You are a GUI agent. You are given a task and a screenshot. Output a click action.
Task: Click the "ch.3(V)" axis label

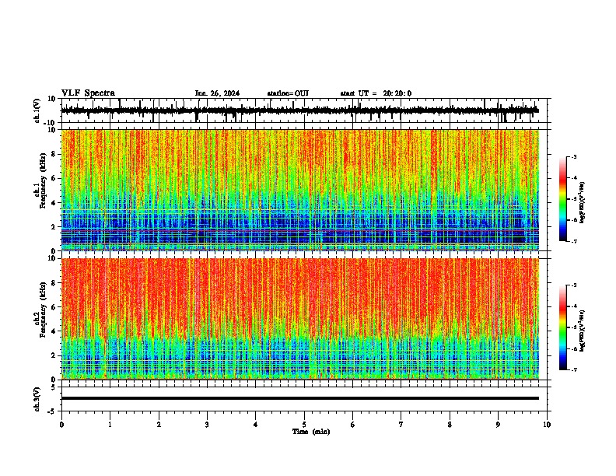pos(37,399)
